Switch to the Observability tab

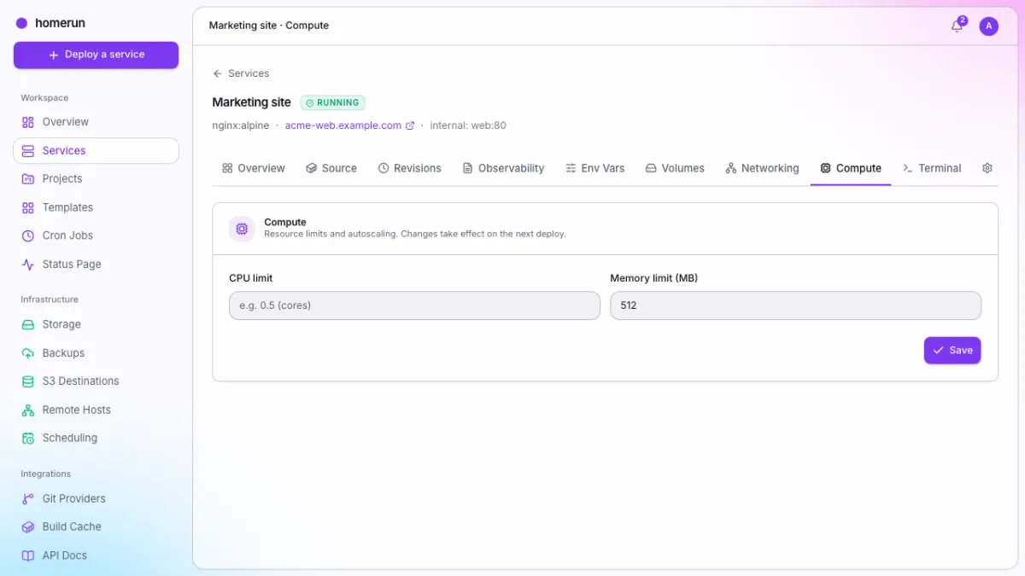click(x=503, y=168)
